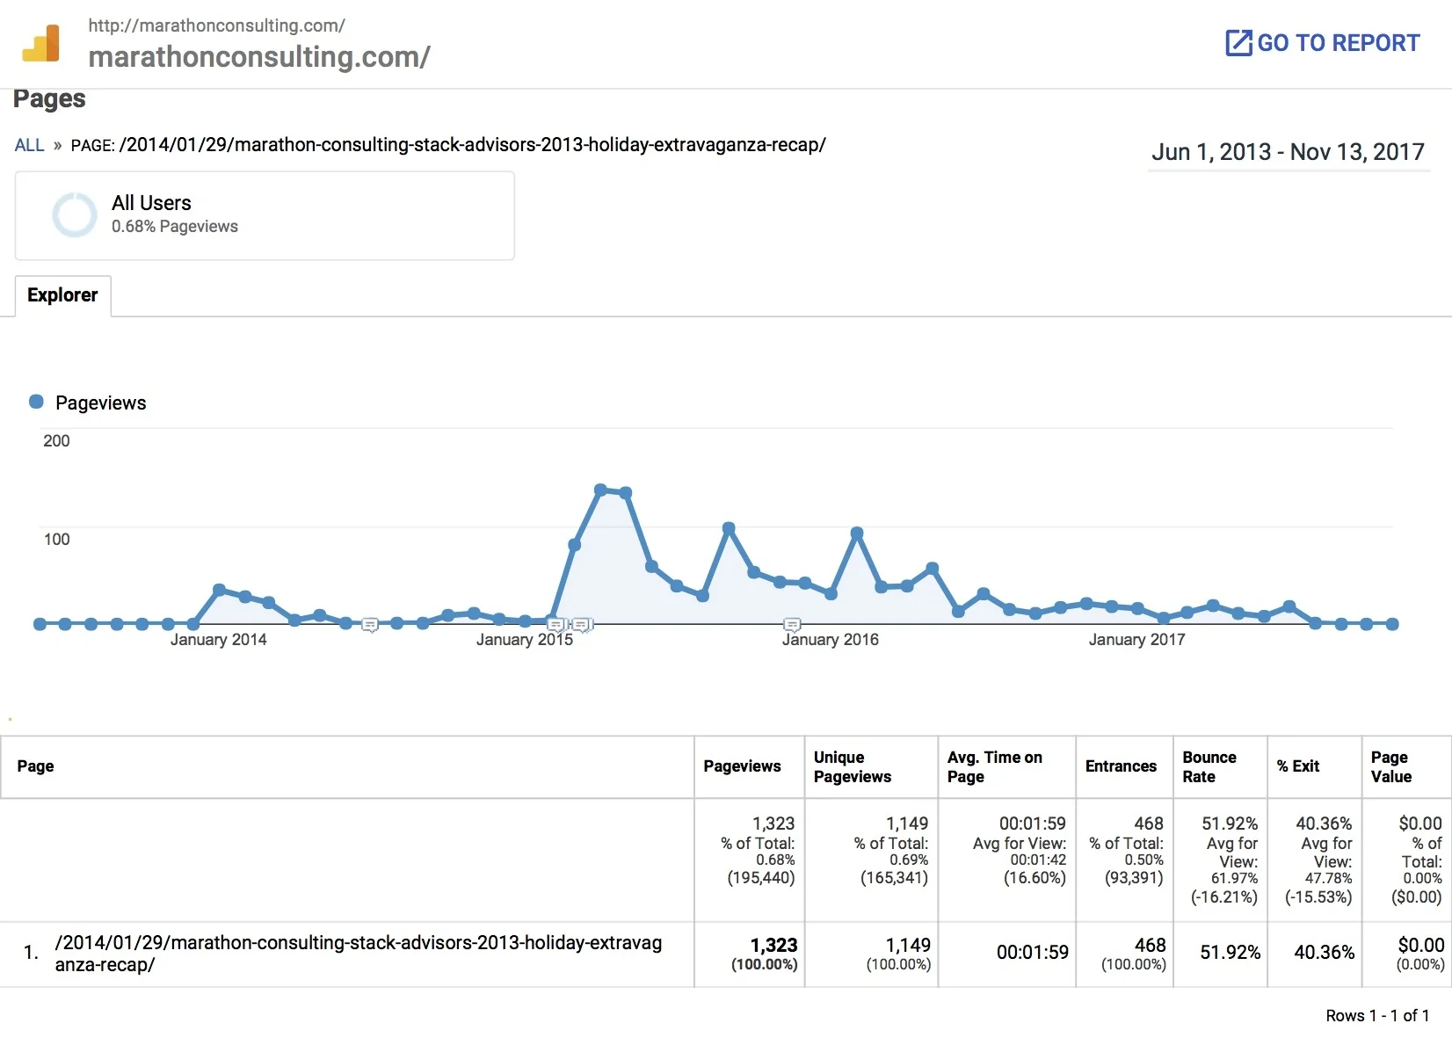Viewport: 1452px width, 1045px height.
Task: Click the blue Pageviews legend dot
Action: 36,402
